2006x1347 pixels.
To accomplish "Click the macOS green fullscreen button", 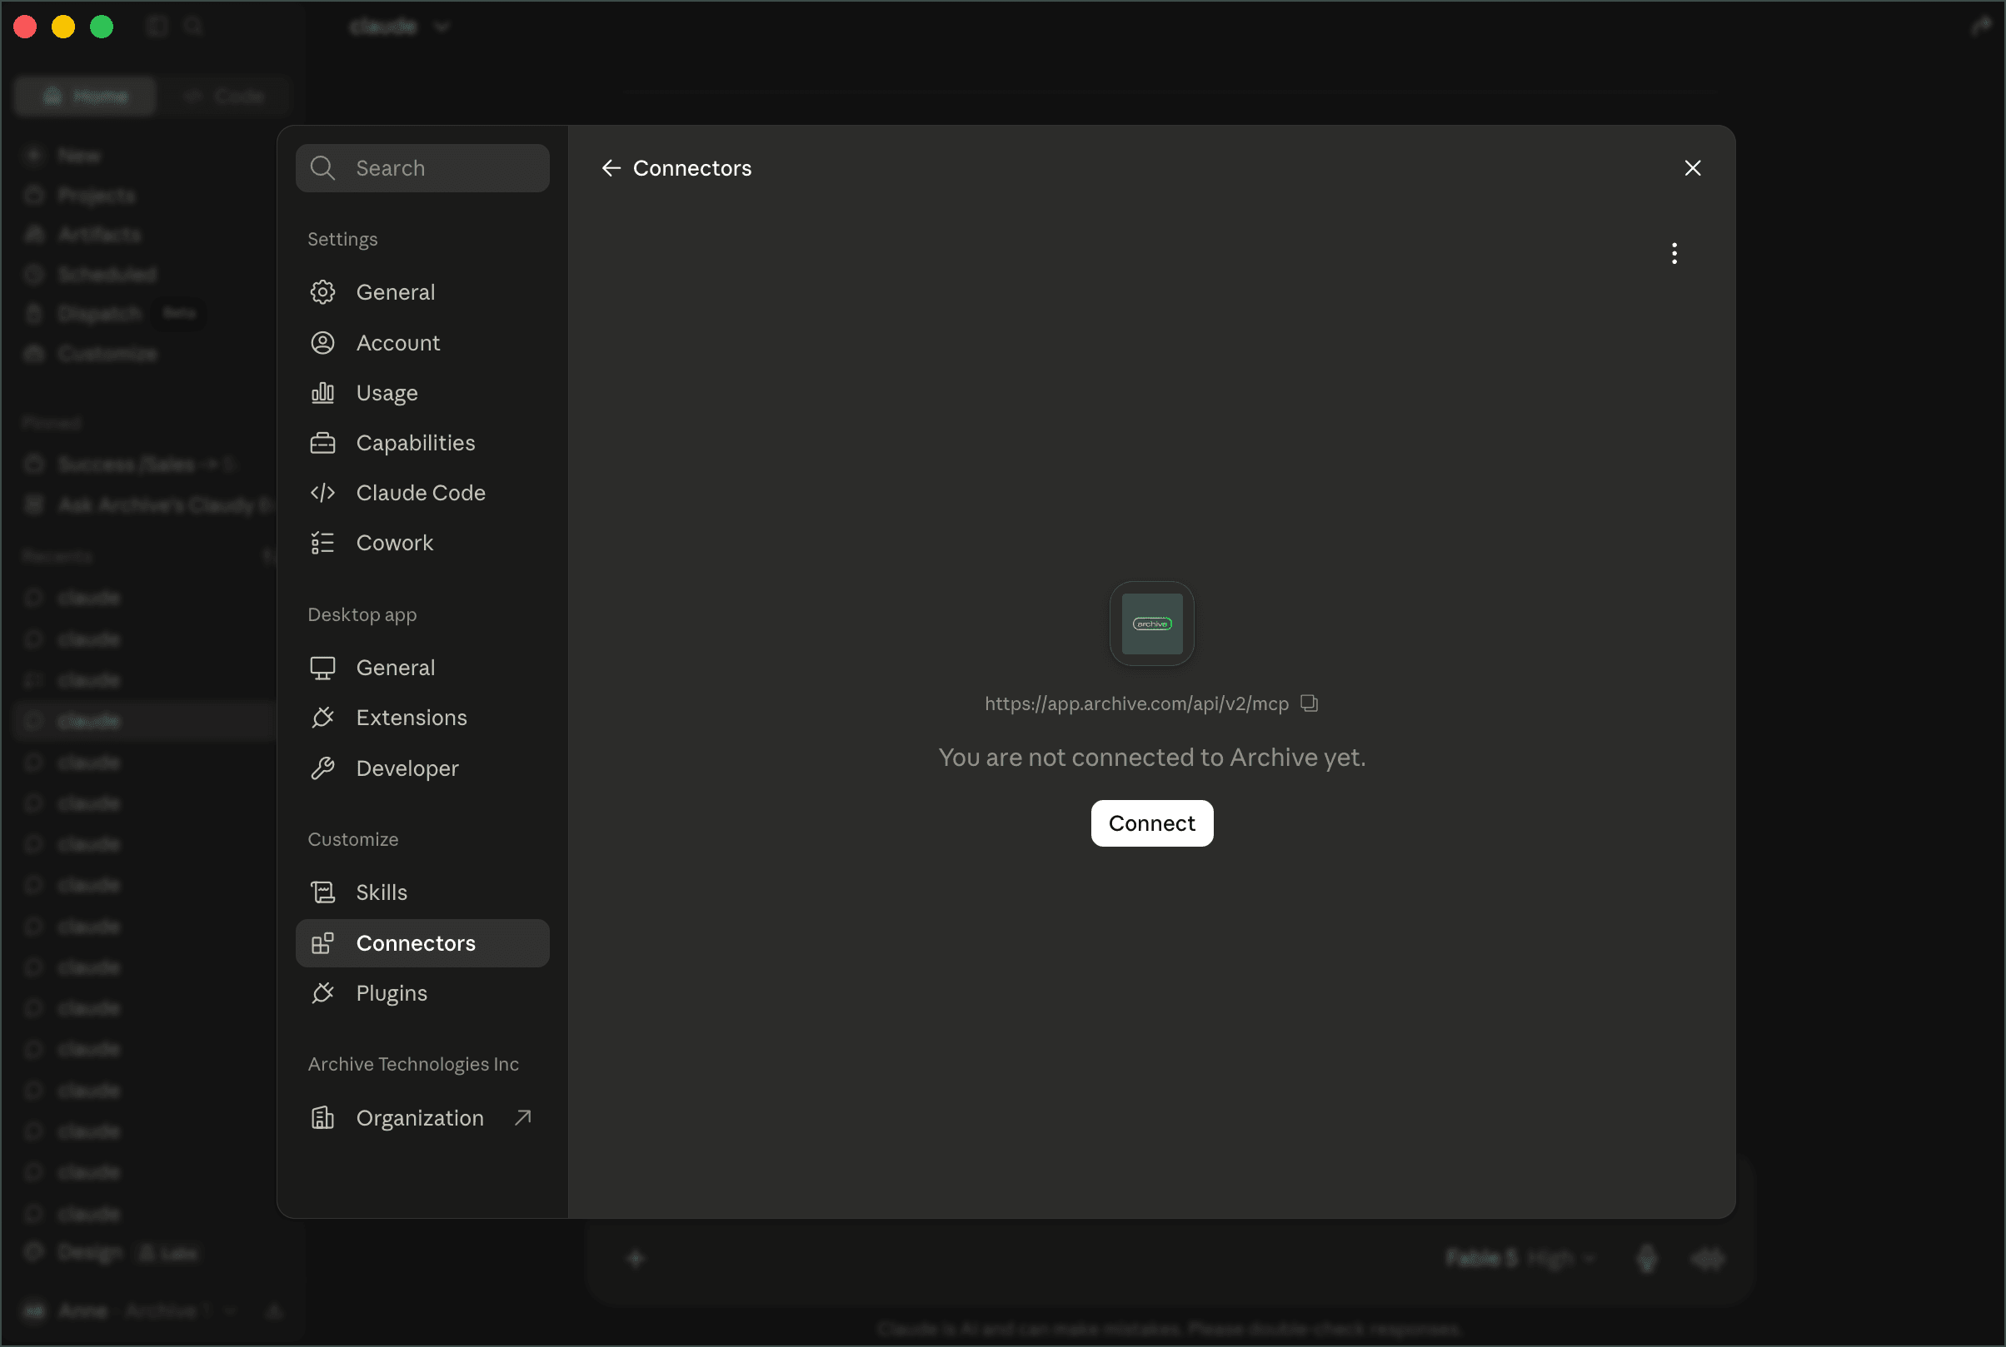I will pos(102,27).
